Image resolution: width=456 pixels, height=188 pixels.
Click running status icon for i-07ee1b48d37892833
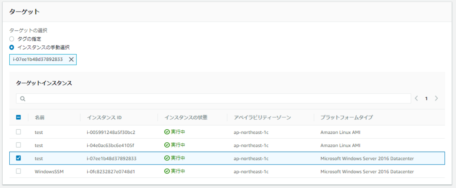coord(167,158)
